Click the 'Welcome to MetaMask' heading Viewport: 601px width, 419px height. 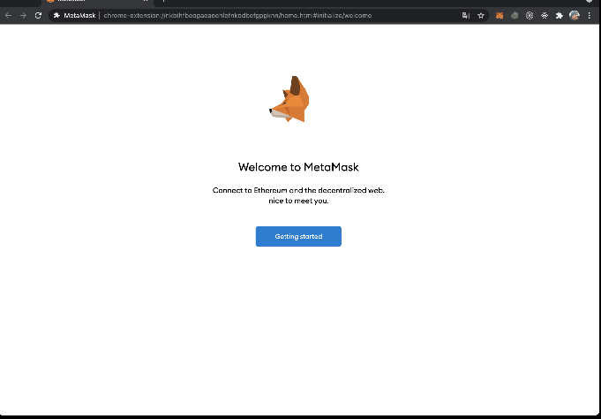pyautogui.click(x=298, y=167)
